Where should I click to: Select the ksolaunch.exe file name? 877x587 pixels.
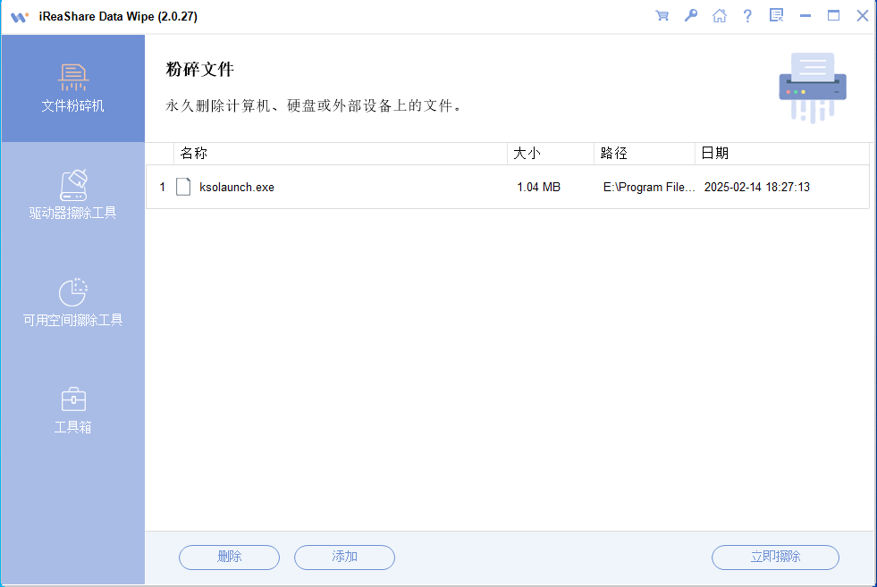point(237,188)
